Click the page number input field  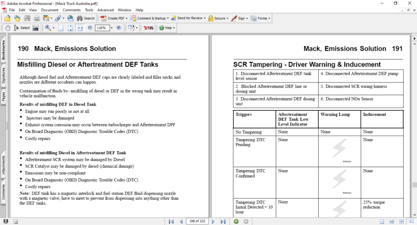click(x=197, y=221)
